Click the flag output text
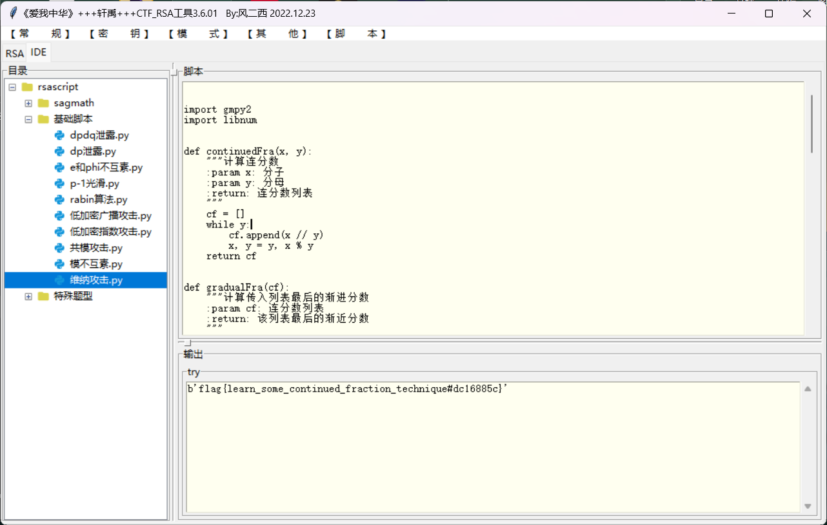Screen dimensions: 827x525 point(348,389)
